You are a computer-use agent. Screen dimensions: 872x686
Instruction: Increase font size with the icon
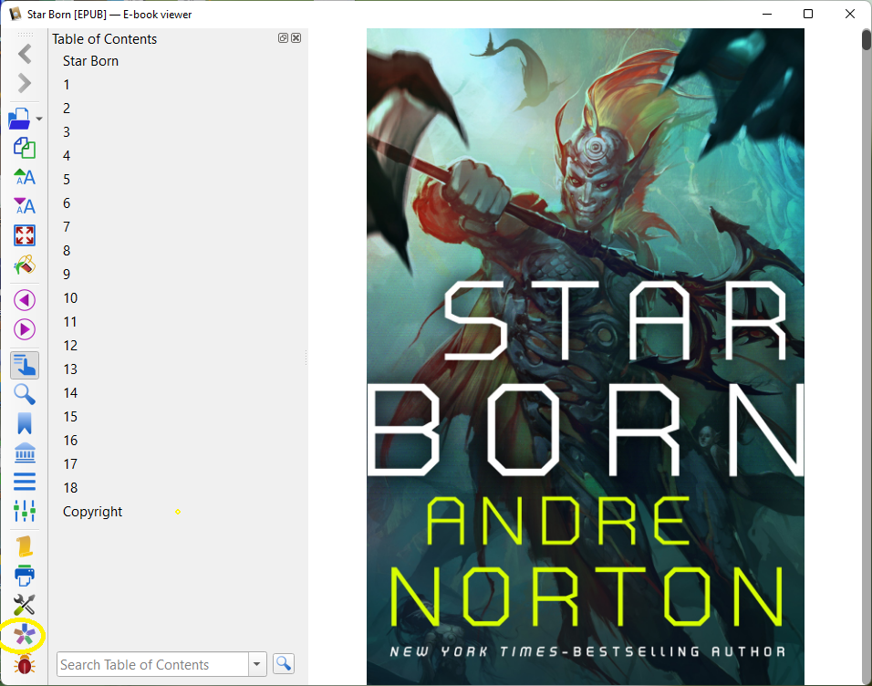click(25, 177)
